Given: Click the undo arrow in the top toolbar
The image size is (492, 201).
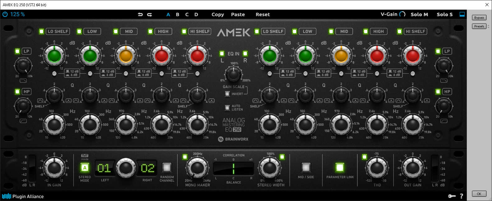Looking at the screenshot, I should coord(140,14).
